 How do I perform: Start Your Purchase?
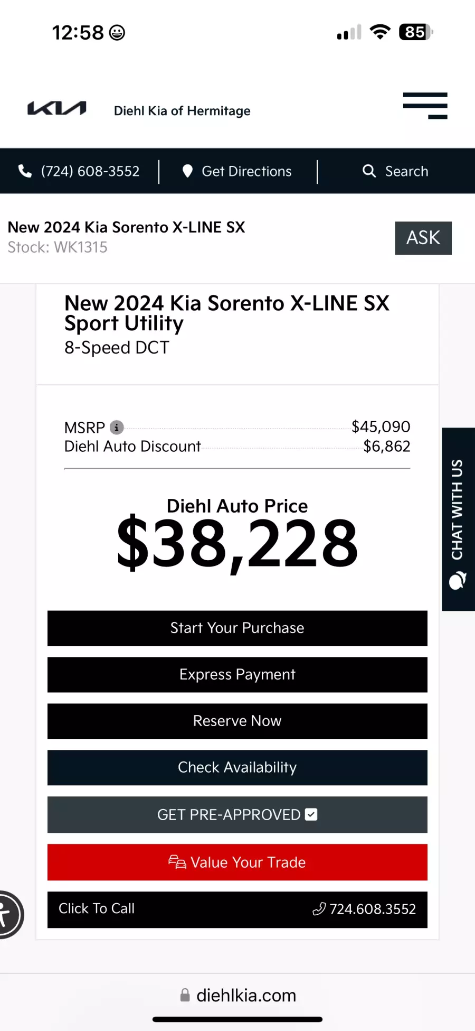(237, 628)
